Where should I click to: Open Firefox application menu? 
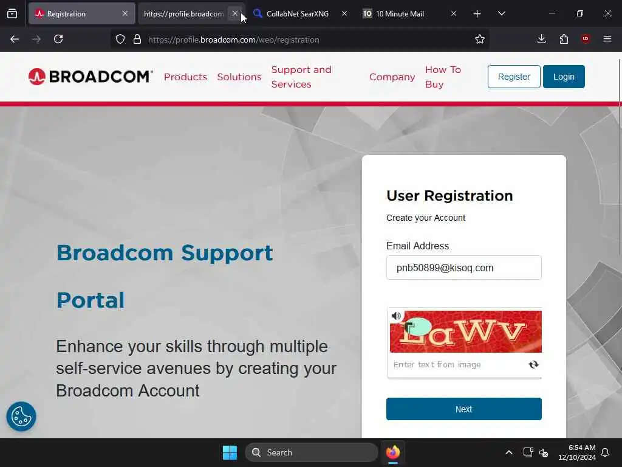point(607,39)
